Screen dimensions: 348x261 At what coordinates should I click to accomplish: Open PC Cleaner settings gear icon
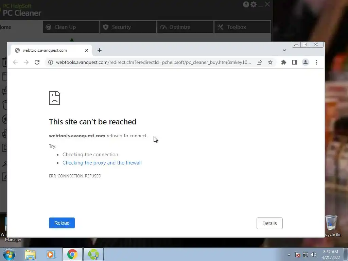[254, 4]
